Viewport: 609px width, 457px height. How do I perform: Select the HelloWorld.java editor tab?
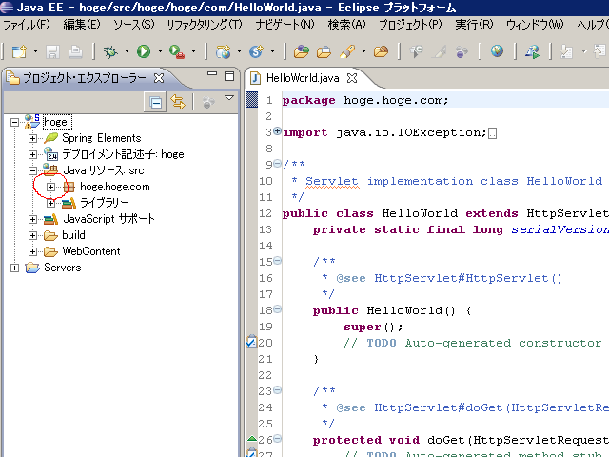tap(302, 78)
